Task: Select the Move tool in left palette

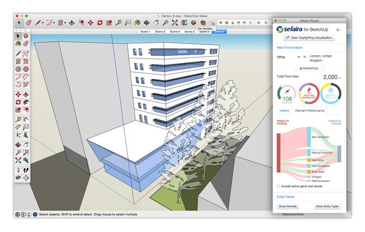Action: click(x=18, y=94)
